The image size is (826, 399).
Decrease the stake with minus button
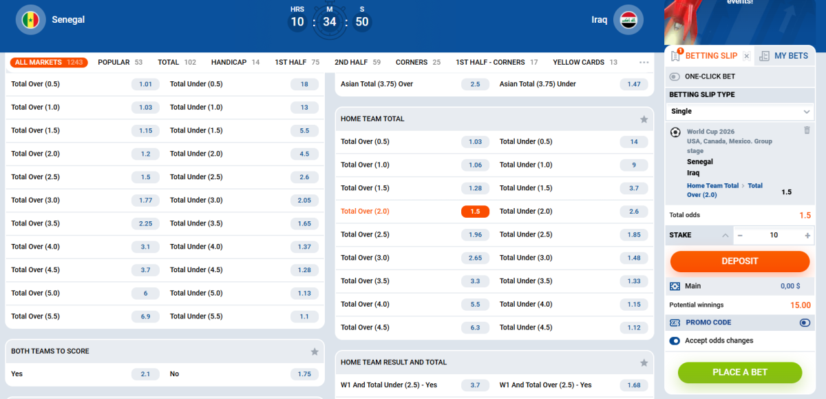740,236
